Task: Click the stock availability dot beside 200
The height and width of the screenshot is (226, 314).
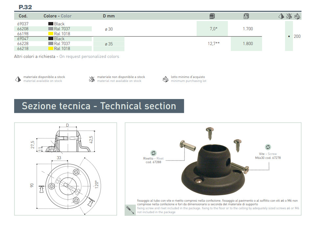Action: click(289, 37)
